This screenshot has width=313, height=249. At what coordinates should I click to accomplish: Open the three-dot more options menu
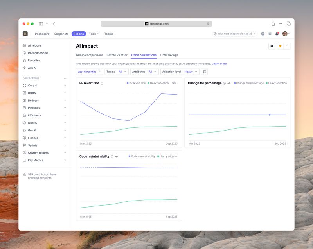point(287,46)
